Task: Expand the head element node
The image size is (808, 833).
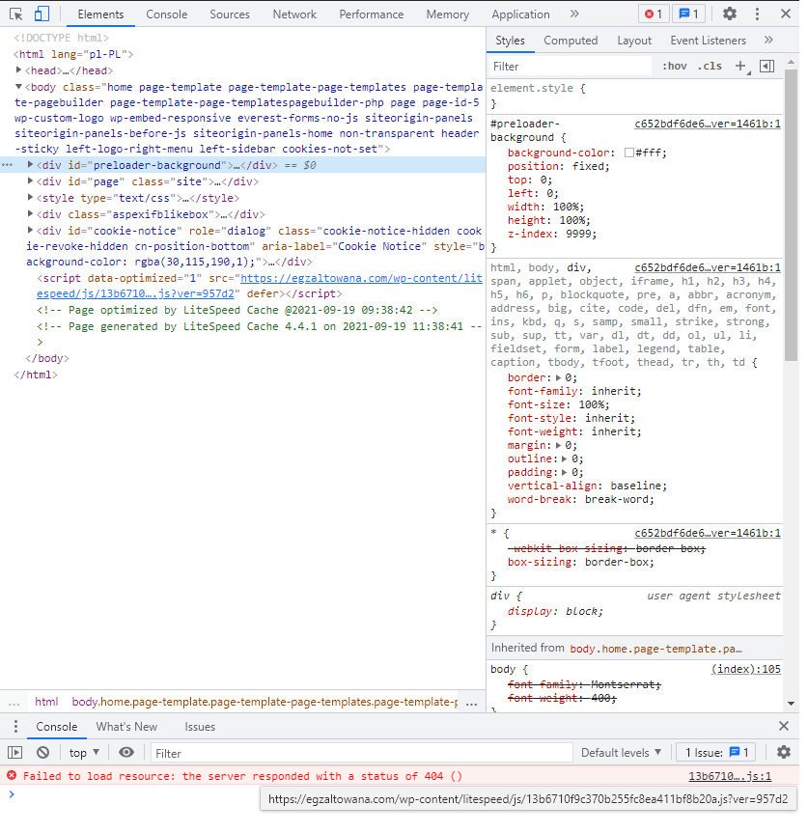Action: pyautogui.click(x=18, y=69)
